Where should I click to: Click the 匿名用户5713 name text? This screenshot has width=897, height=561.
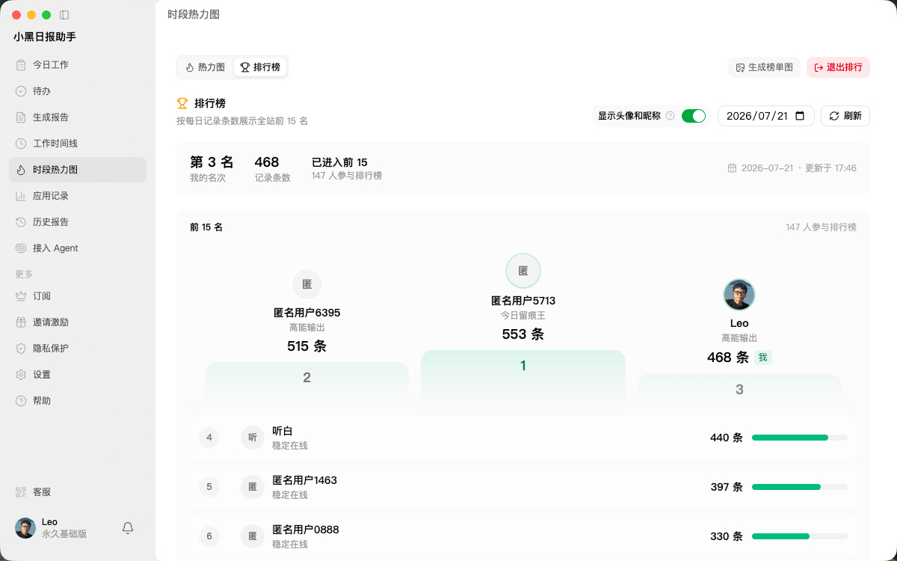tap(523, 301)
